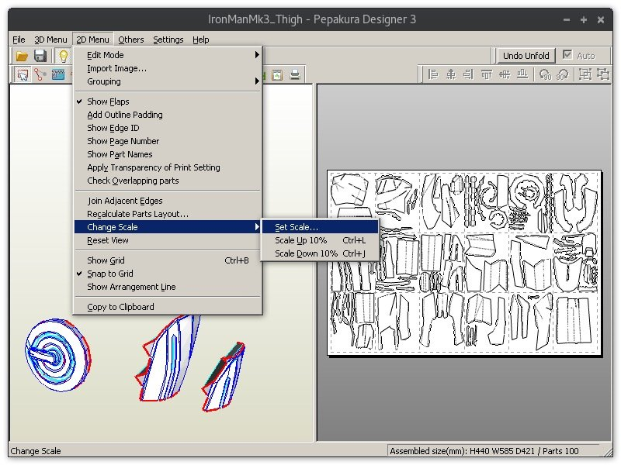
Task: Click the highlighted Change Scale submenu item
Action: (168, 227)
